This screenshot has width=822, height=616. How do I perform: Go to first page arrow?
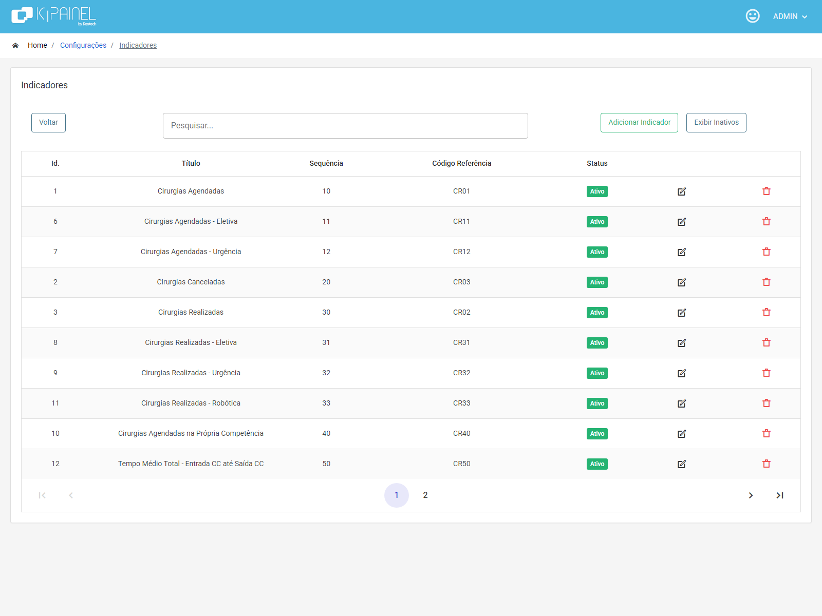tap(42, 495)
